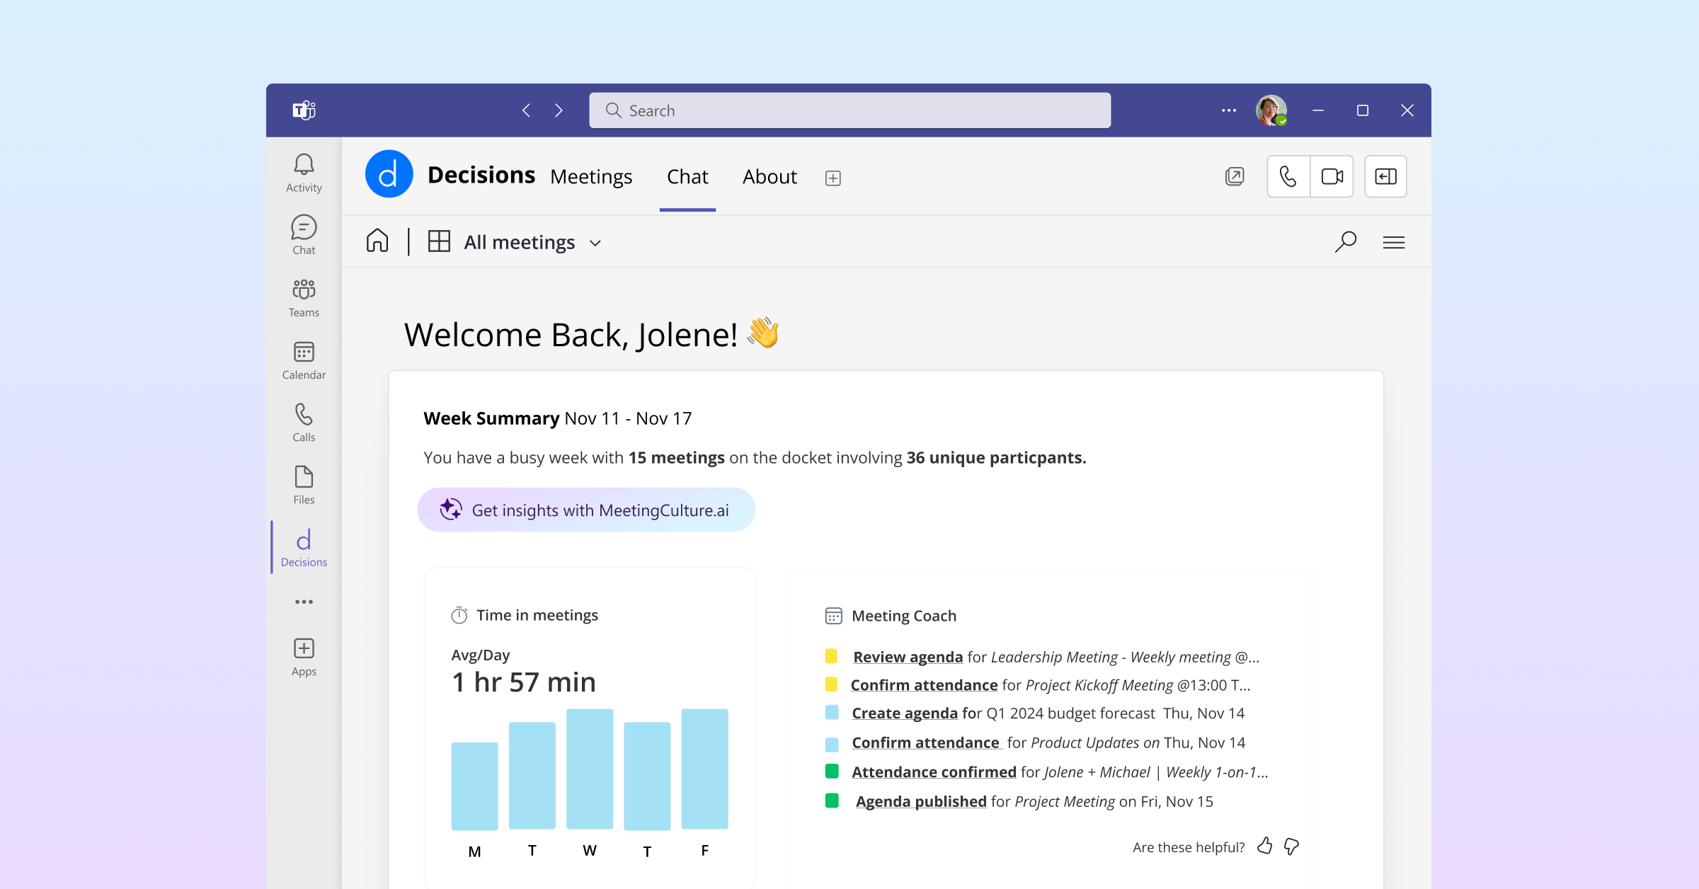Switch to the Chat tab
Viewport: 1699px width, 889px height.
(687, 176)
